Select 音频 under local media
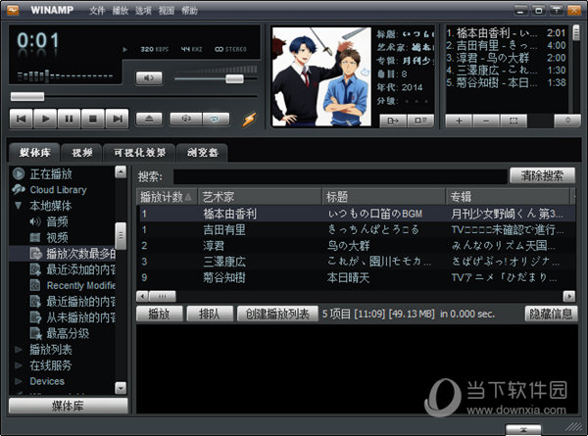The height and width of the screenshot is (436, 588). [x=57, y=221]
